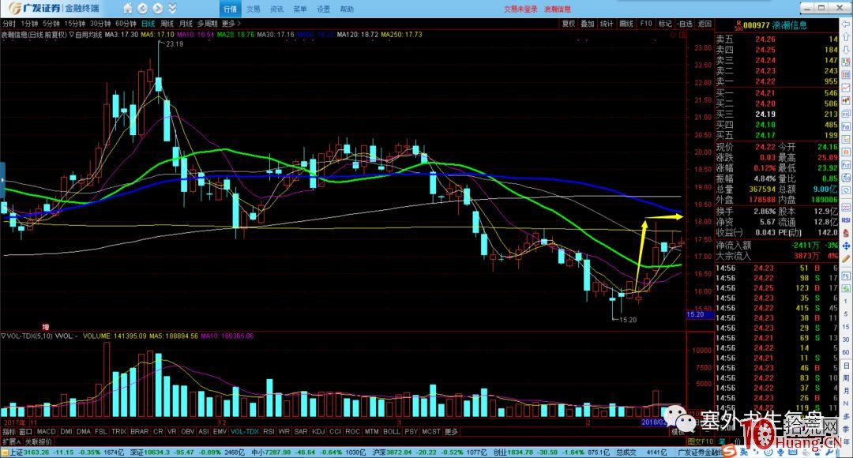Select the BOLL indicator tab
This screenshot has height=458, width=853.
pos(392,431)
